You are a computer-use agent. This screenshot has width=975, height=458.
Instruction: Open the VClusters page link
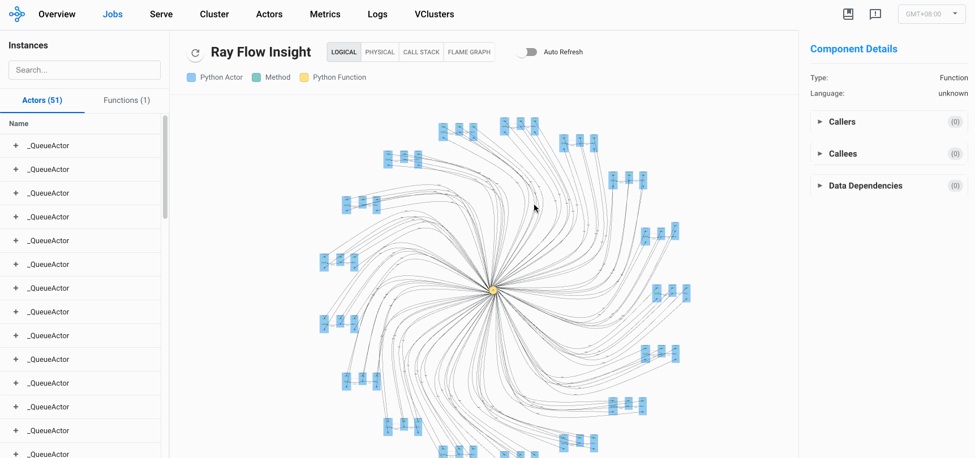coord(434,14)
